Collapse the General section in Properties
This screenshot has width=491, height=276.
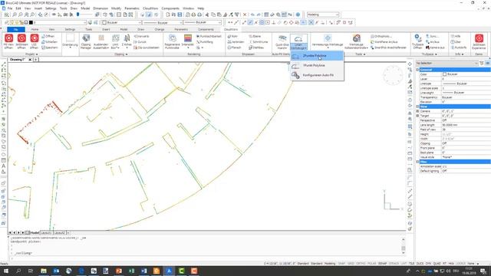[417, 70]
